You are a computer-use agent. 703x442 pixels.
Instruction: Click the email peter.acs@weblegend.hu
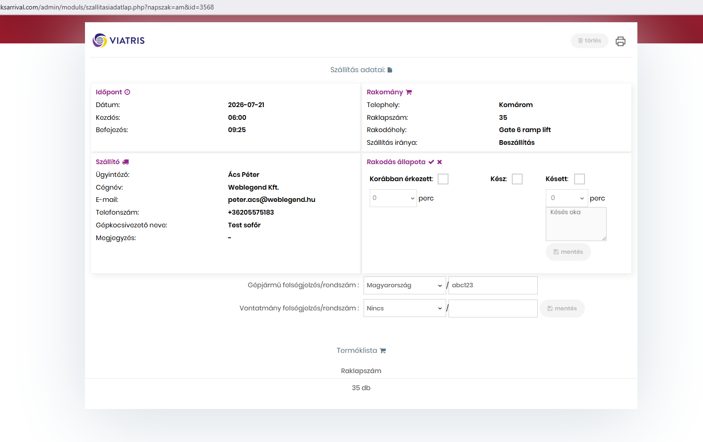(x=271, y=200)
